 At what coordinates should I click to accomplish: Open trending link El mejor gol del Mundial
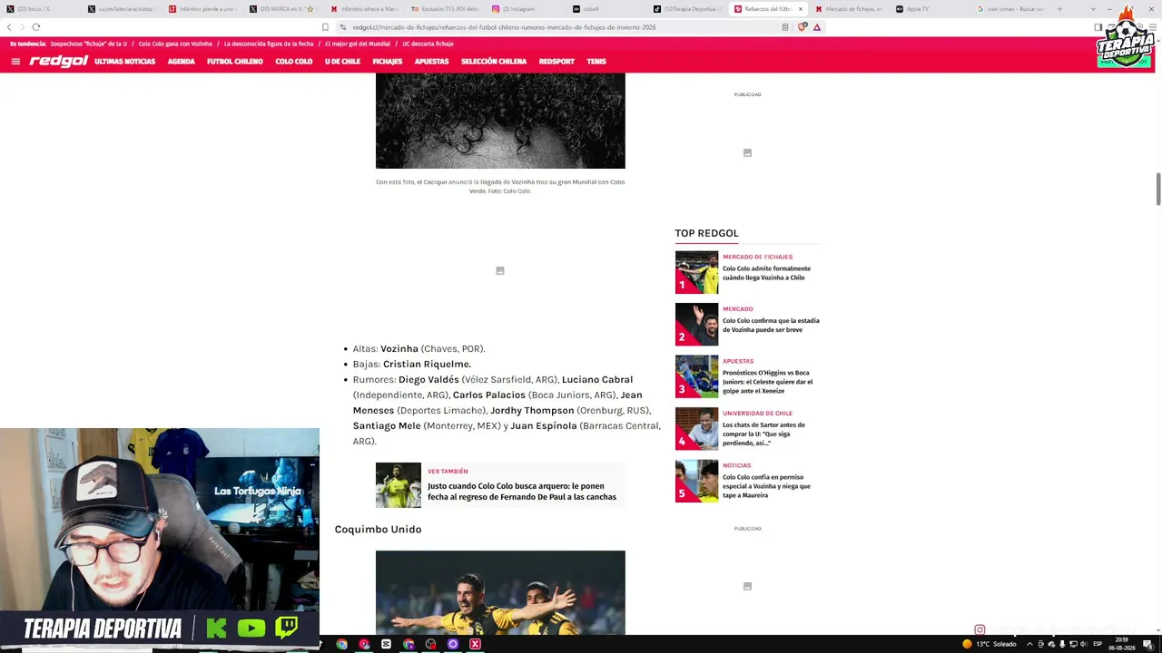pos(358,44)
